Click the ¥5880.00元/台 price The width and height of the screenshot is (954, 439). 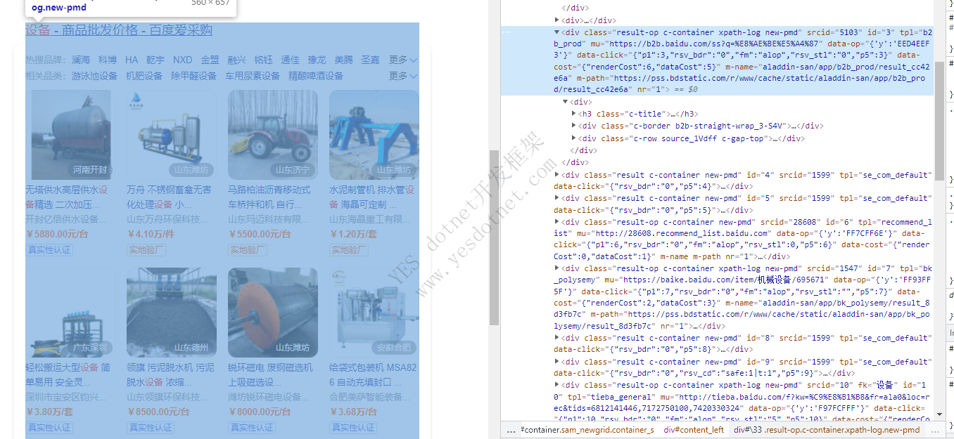point(57,234)
